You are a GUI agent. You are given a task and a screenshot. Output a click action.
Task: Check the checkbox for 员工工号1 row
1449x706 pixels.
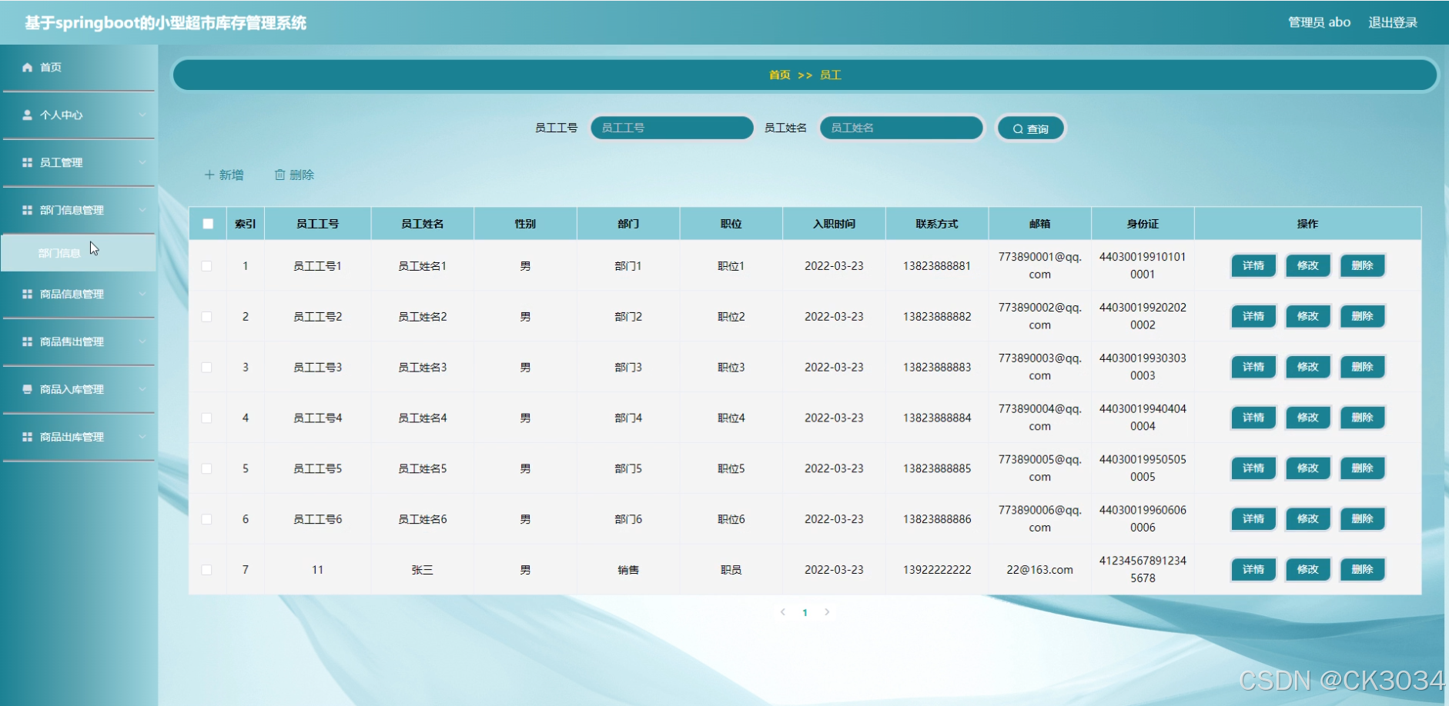point(206,265)
